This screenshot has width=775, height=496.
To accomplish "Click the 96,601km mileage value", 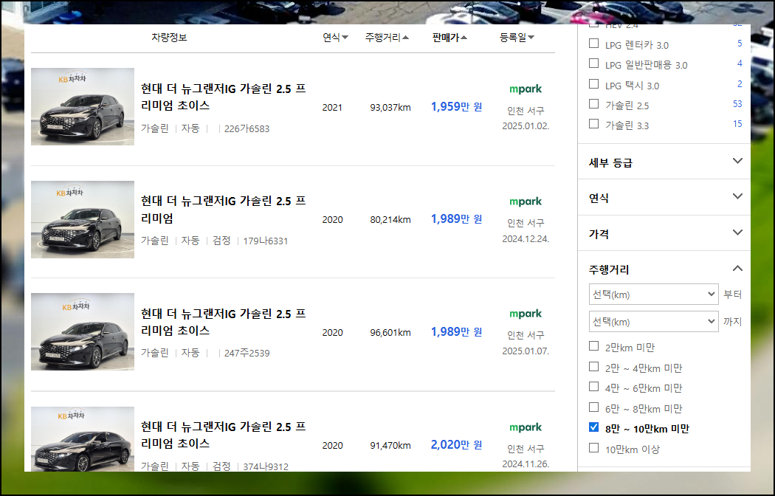I will point(390,332).
